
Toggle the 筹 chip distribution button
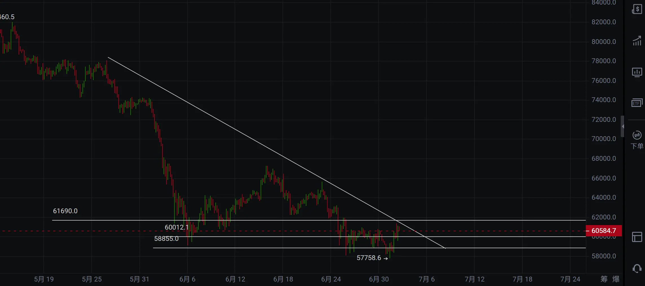pos(604,279)
